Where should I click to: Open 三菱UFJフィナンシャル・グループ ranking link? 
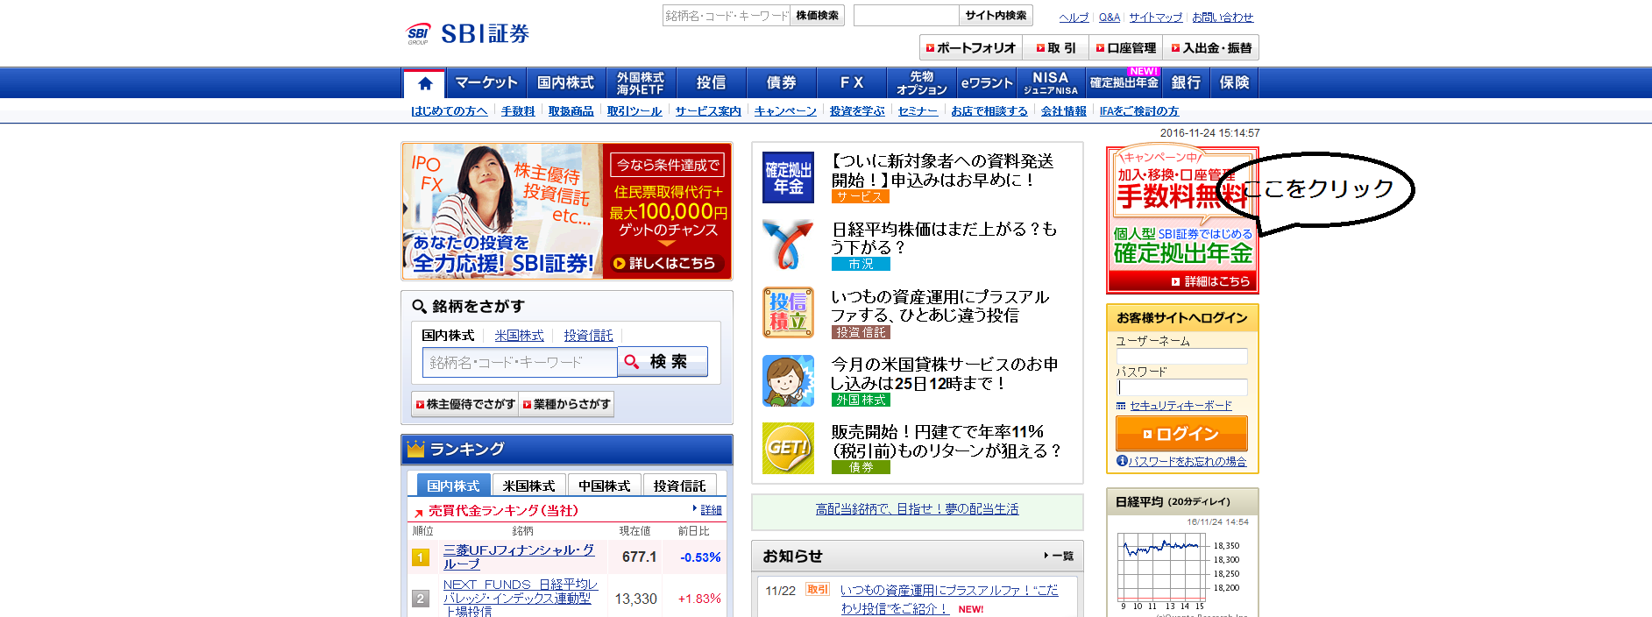[518, 557]
